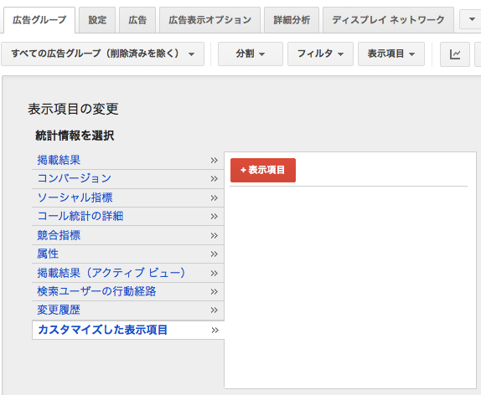This screenshot has height=395, width=481.
Task: Switch to the 広告 tab
Action: click(x=137, y=20)
